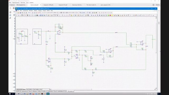Click the schematic vertical scrollbar down arrow

(156, 88)
